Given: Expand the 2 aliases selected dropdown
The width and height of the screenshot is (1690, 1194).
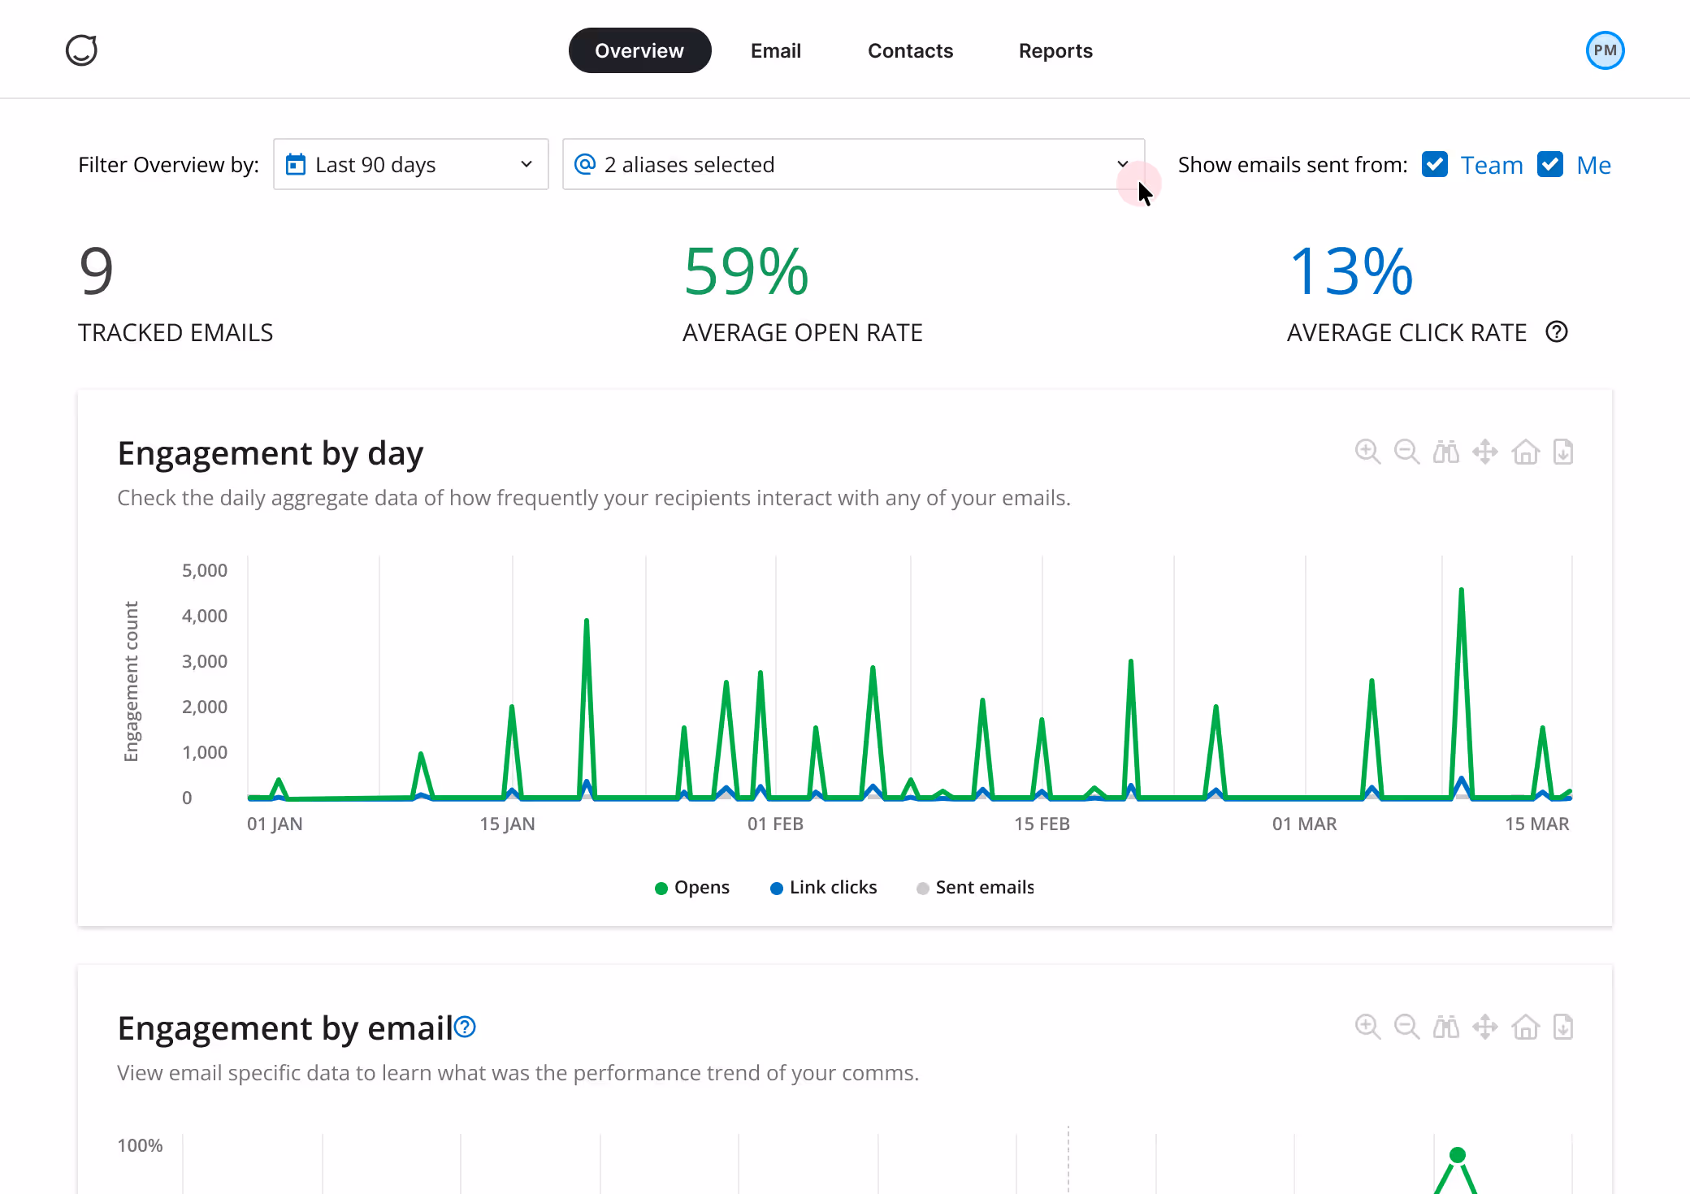Looking at the screenshot, I should tap(853, 164).
